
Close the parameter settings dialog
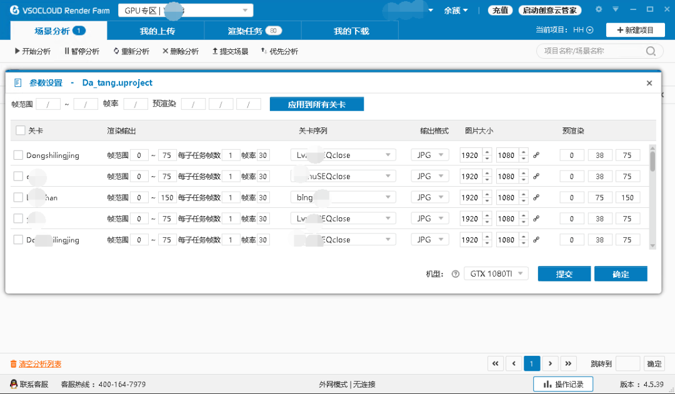(649, 83)
